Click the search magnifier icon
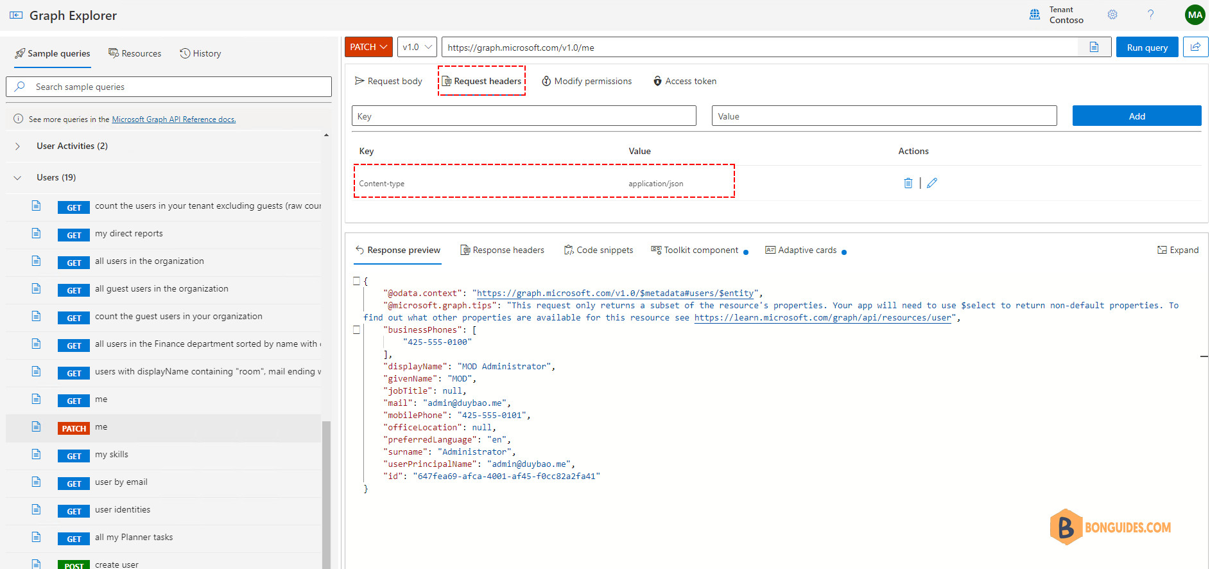This screenshot has height=569, width=1210. [20, 86]
